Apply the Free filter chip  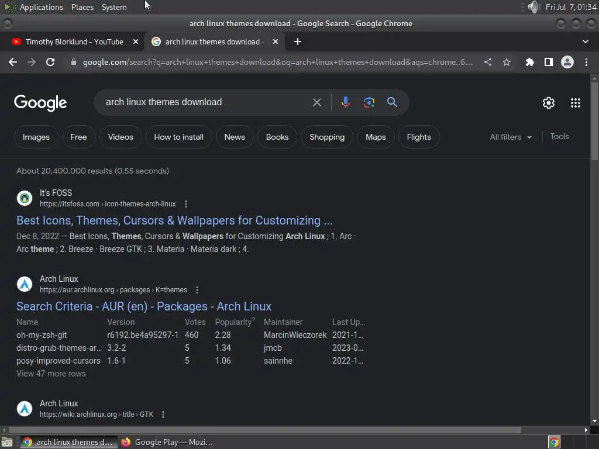click(79, 137)
